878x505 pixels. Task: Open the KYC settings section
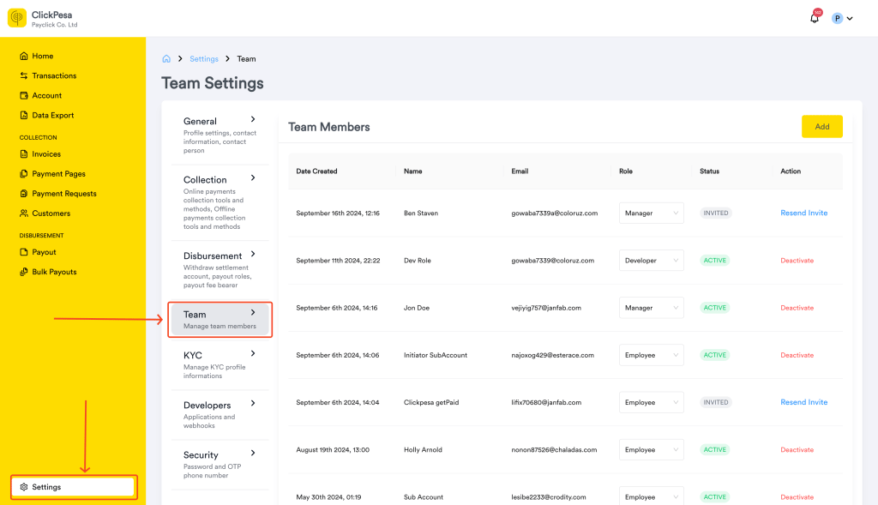coord(219,365)
